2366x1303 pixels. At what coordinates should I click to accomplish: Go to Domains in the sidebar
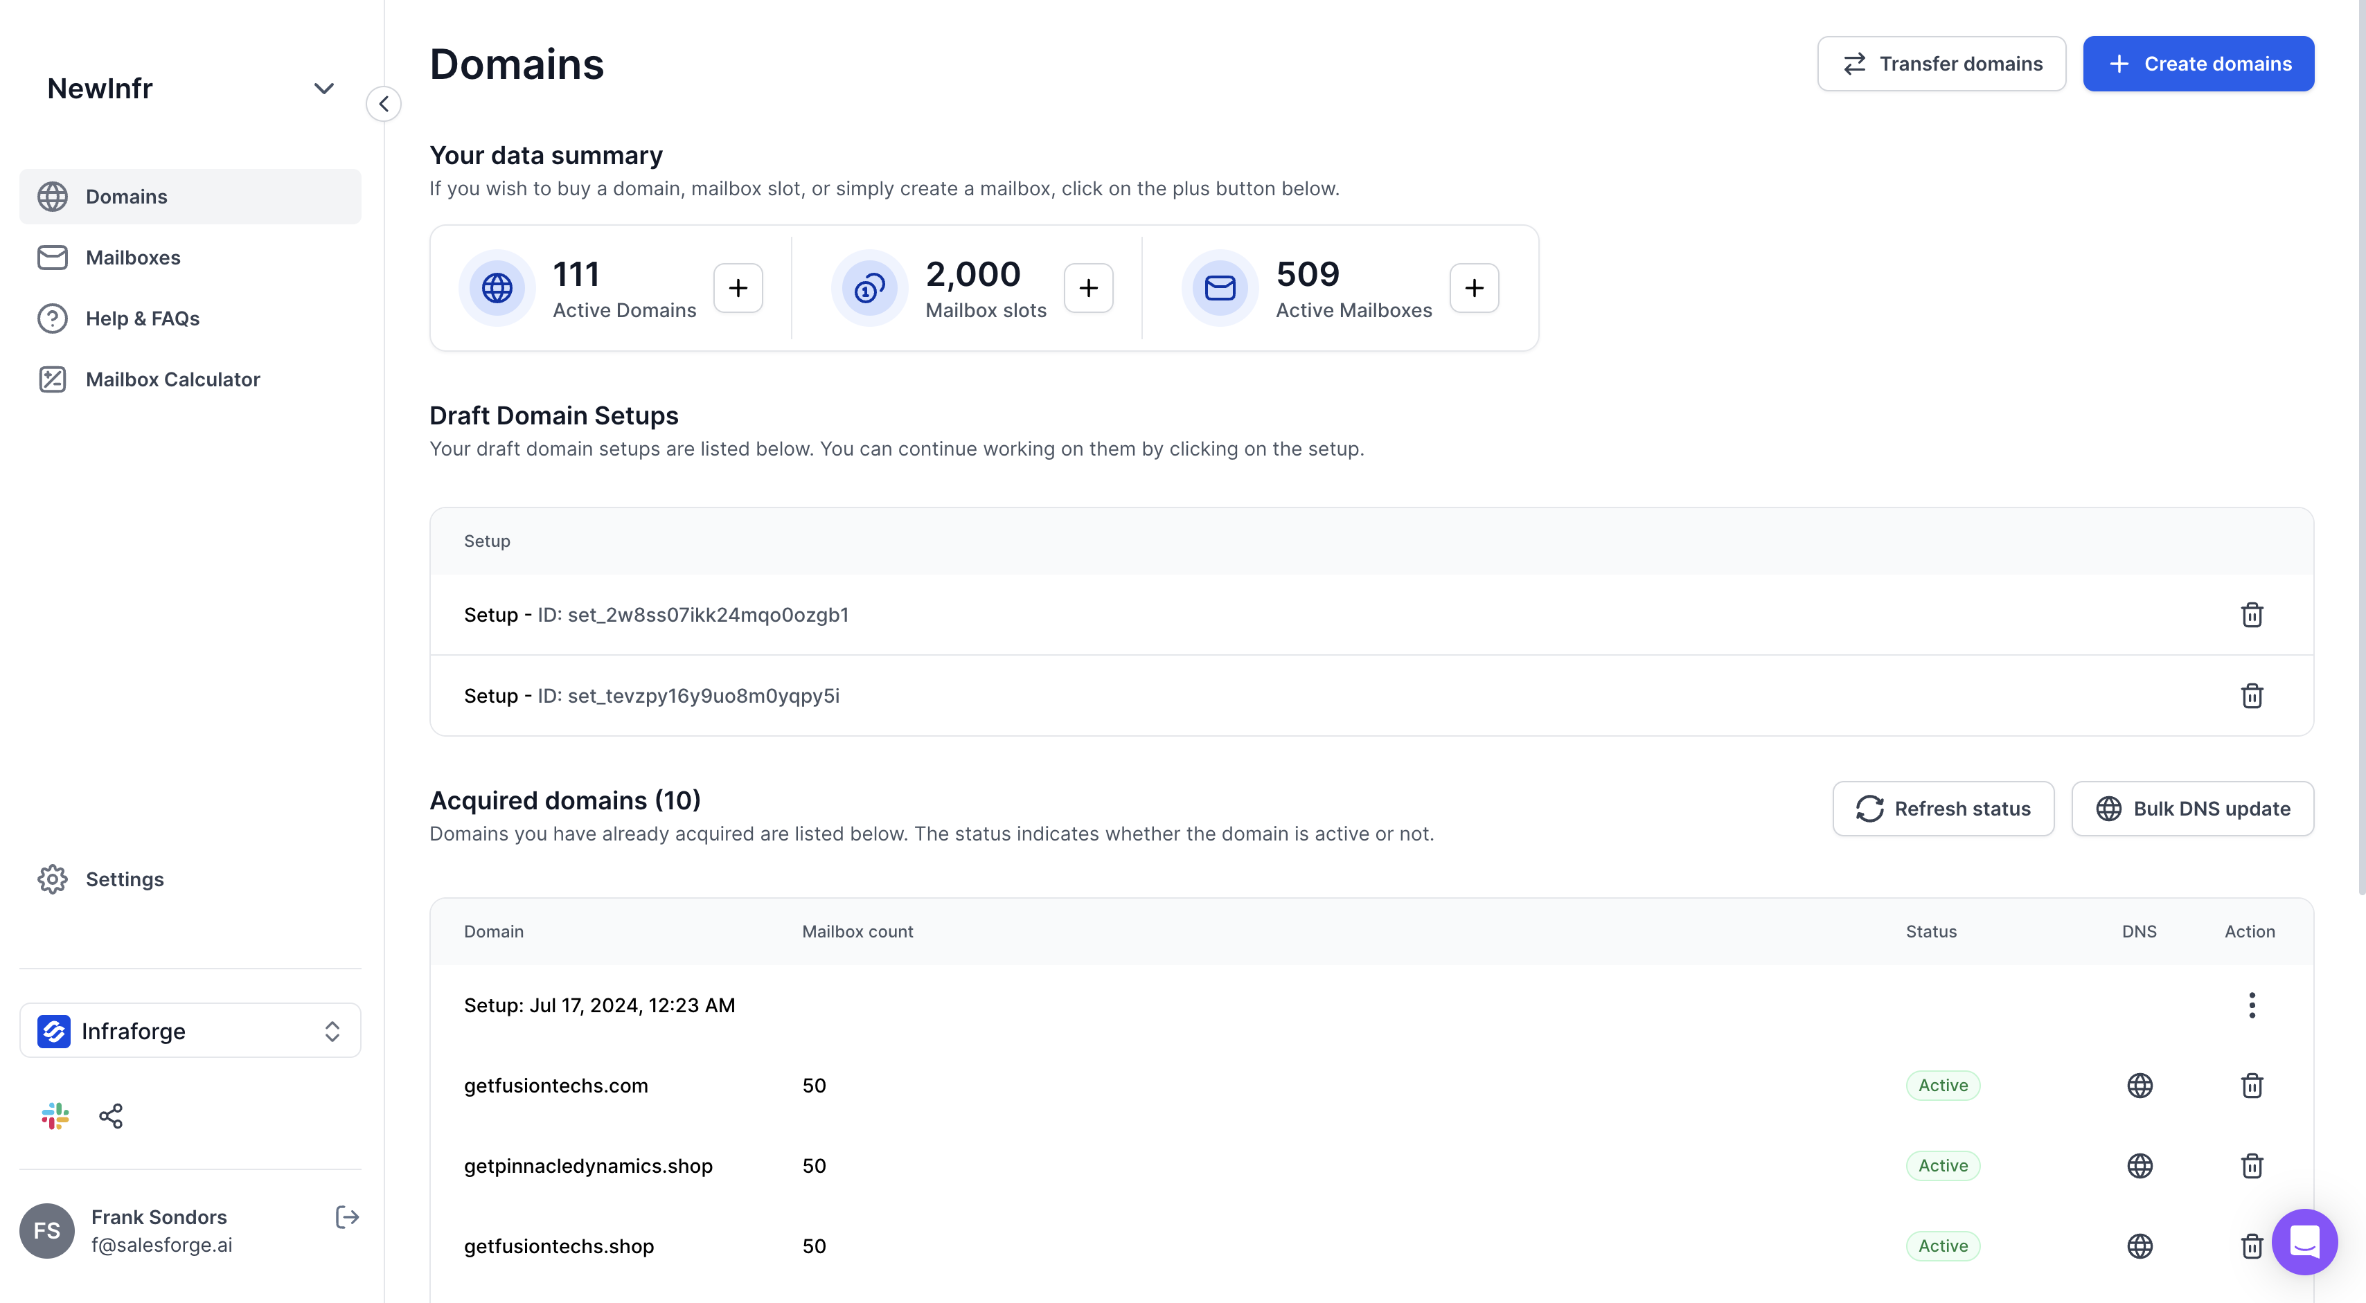(190, 197)
